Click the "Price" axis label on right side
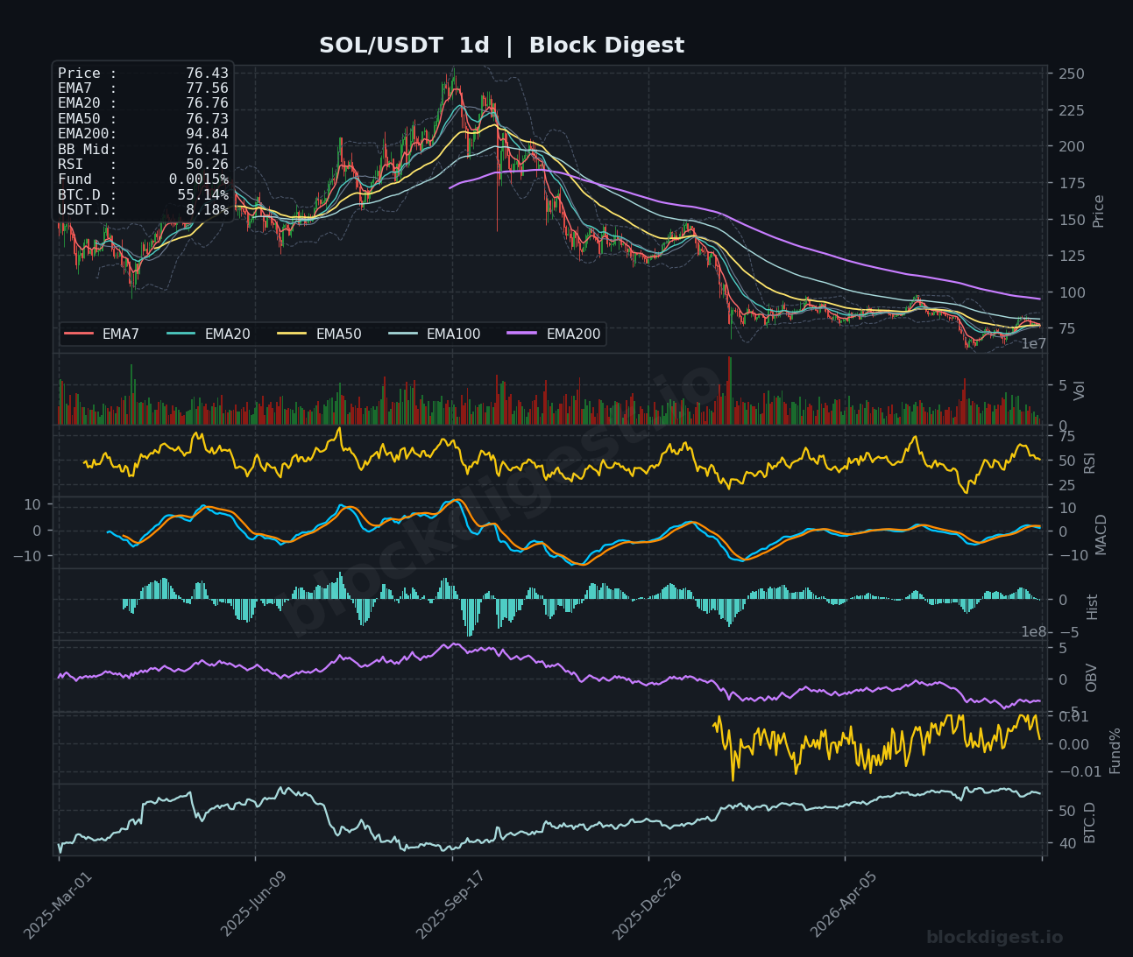 (1098, 211)
